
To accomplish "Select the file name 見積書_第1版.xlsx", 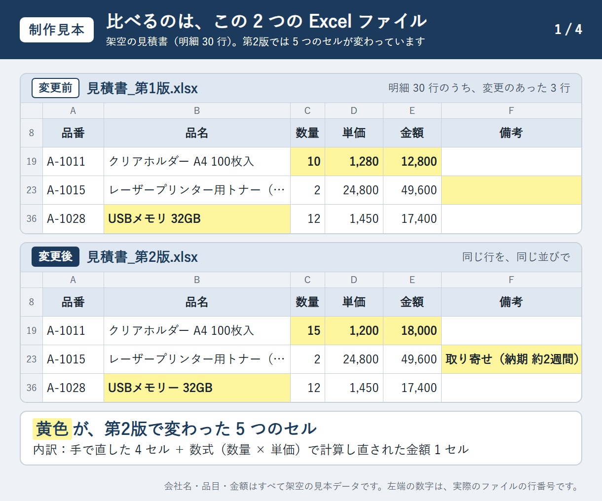I will point(142,88).
